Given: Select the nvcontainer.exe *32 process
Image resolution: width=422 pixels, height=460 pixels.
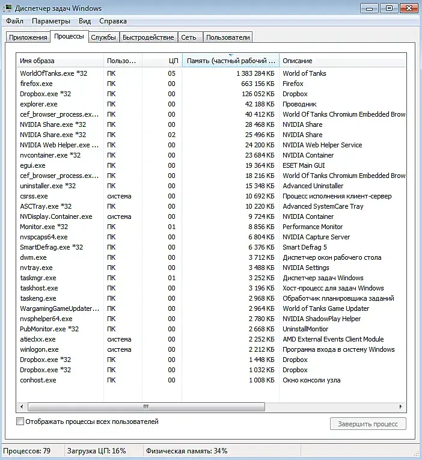Looking at the screenshot, I should pyautogui.click(x=211, y=155).
